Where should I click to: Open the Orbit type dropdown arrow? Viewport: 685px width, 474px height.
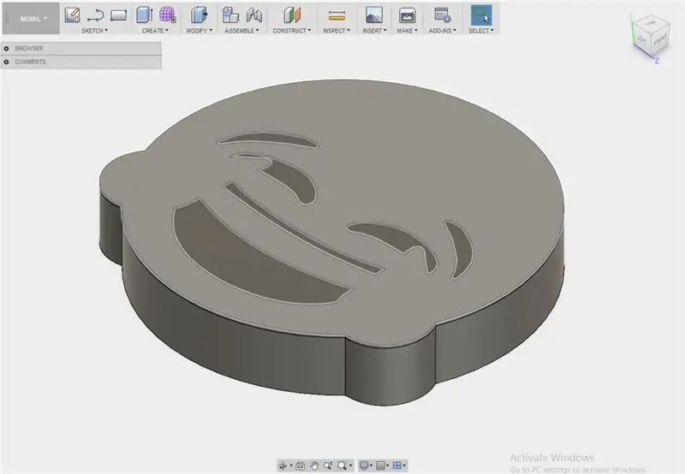coord(291,465)
